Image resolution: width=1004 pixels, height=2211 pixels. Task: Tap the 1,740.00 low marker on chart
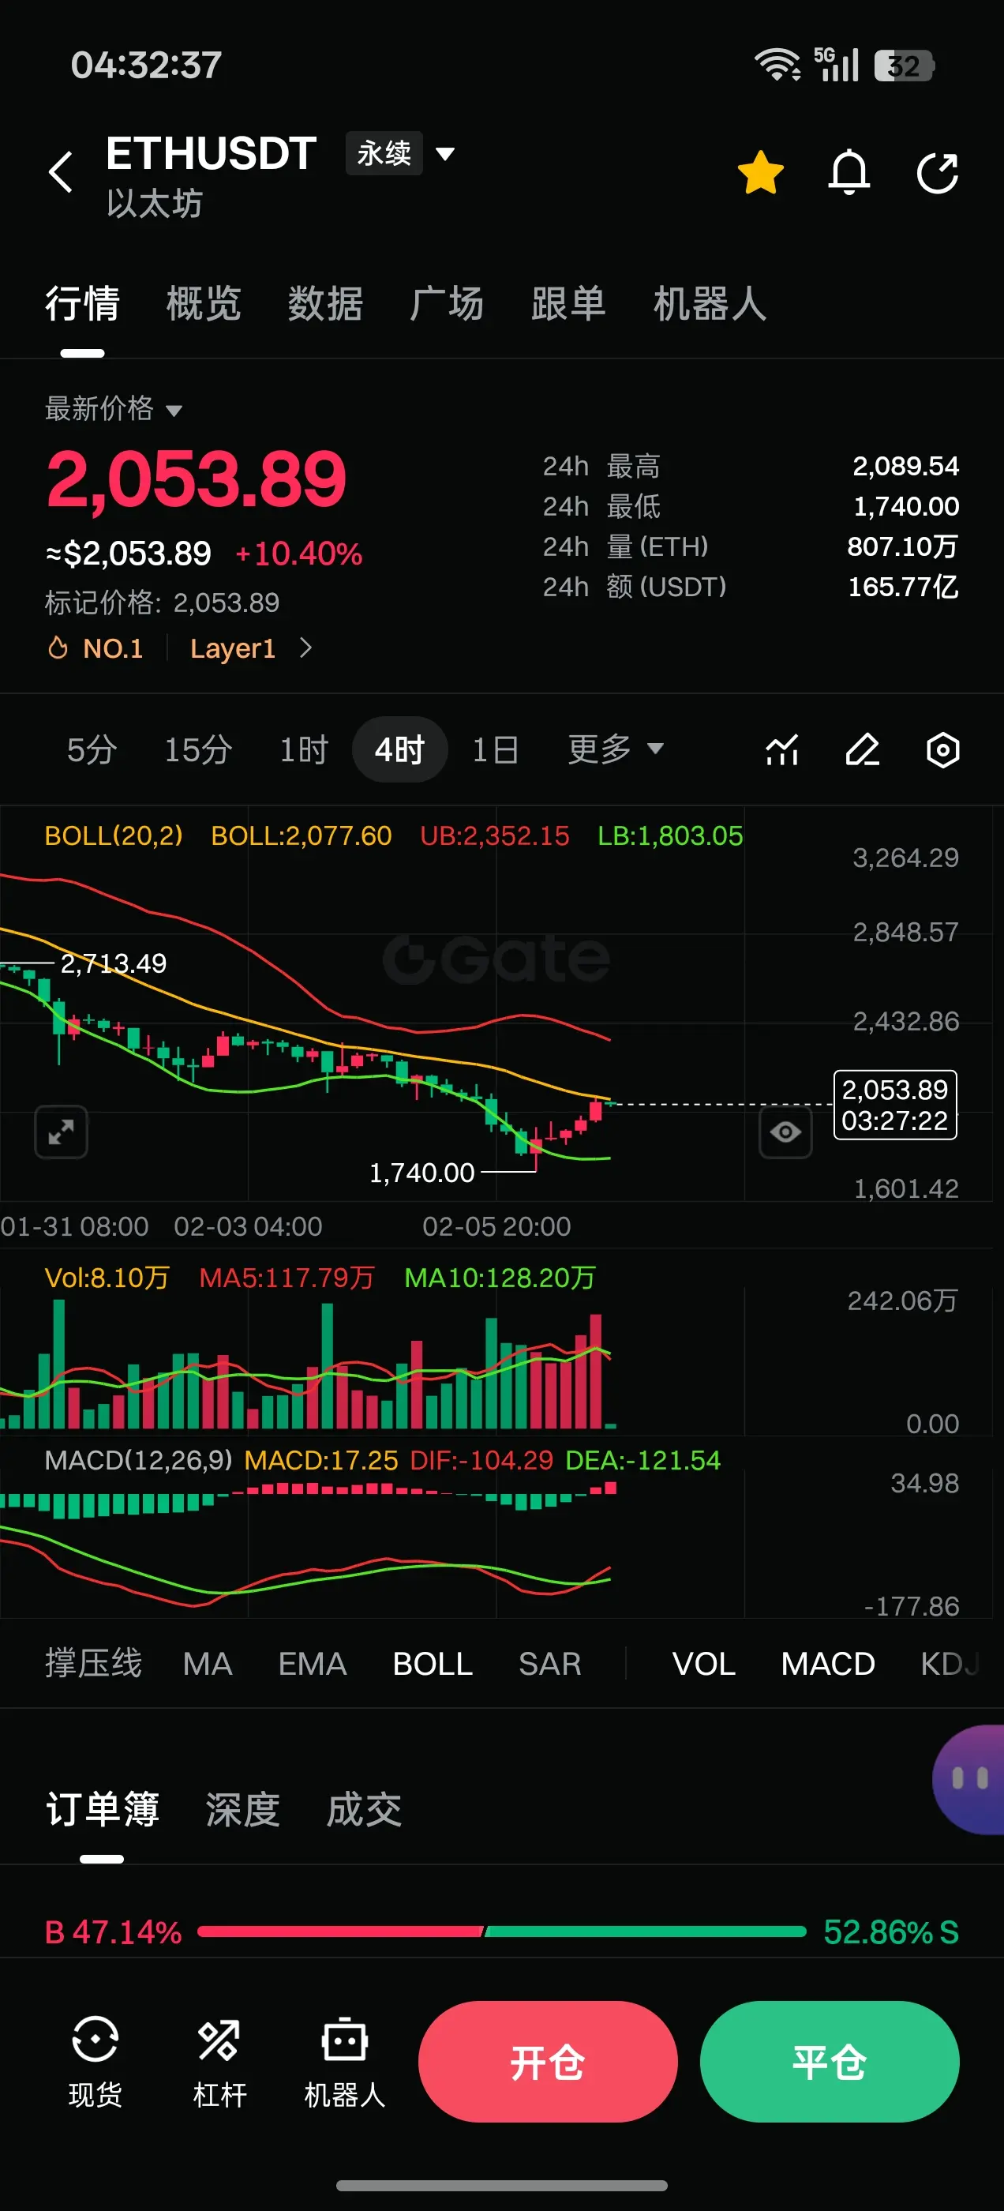click(421, 1173)
